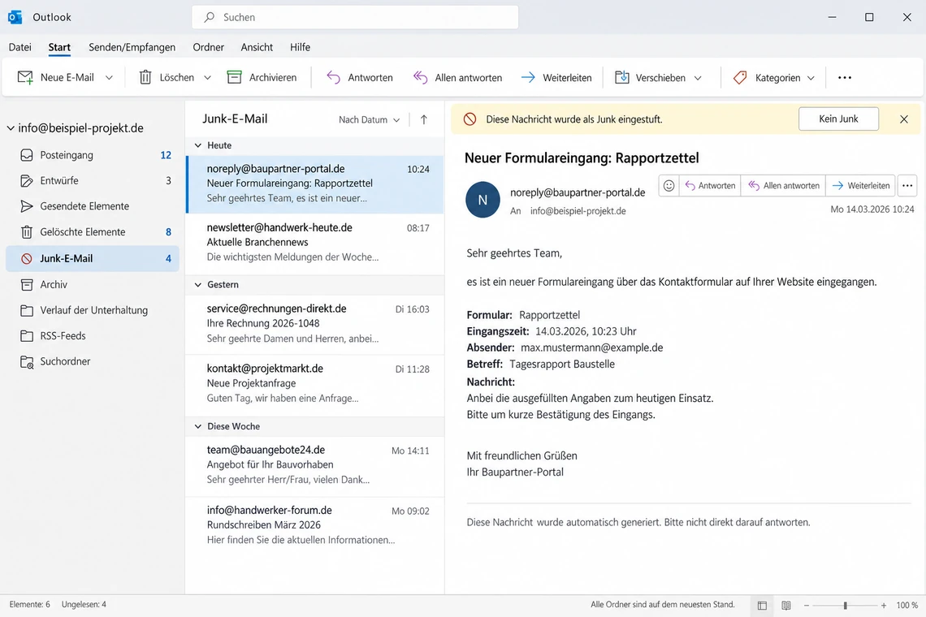Expand the Verschieben dropdown arrow
Image resolution: width=926 pixels, height=617 pixels.
[x=698, y=77]
